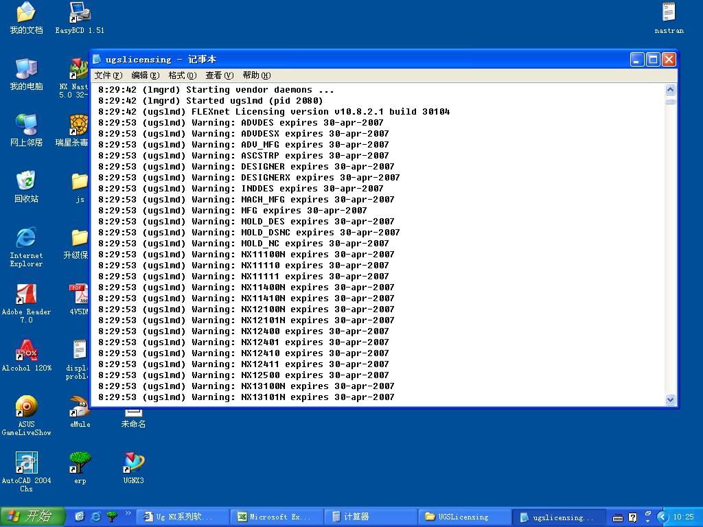Click the 'NX12500 expires' warning line
The width and height of the screenshot is (703, 527).
[x=244, y=375]
